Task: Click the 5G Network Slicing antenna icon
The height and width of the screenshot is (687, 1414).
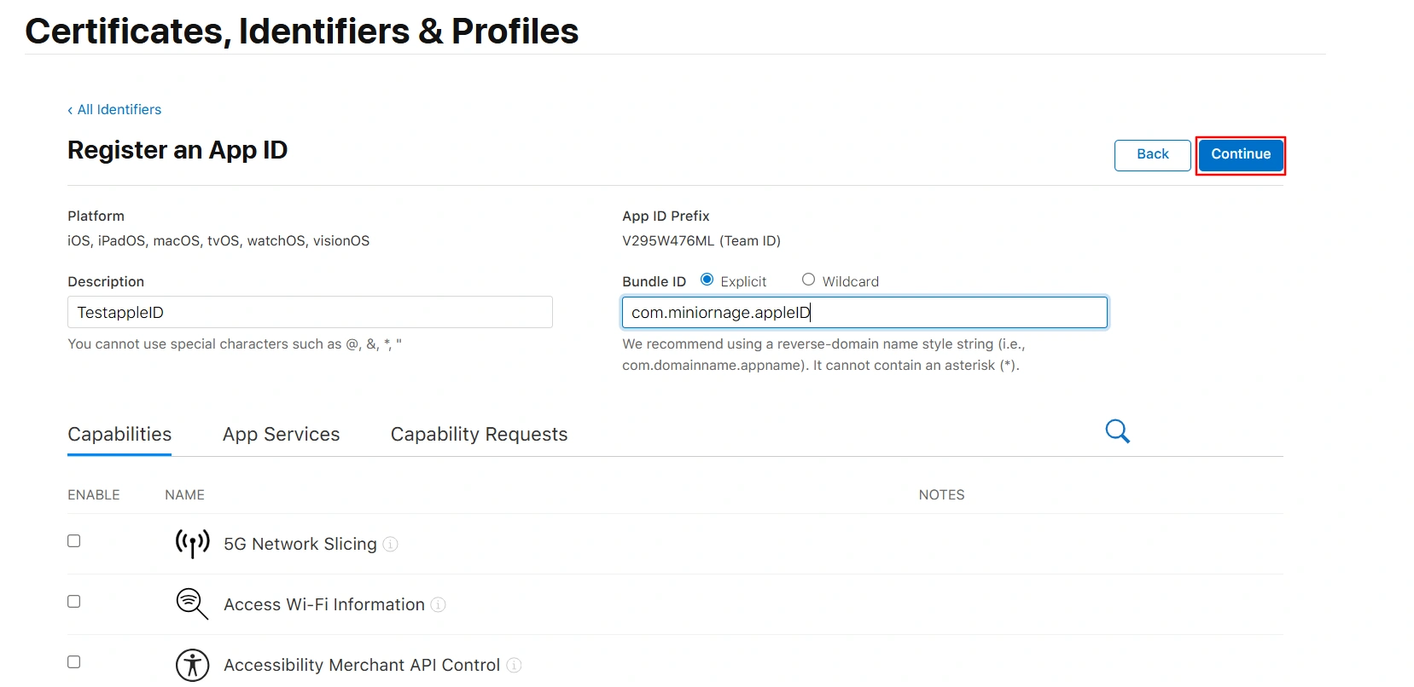Action: click(192, 543)
